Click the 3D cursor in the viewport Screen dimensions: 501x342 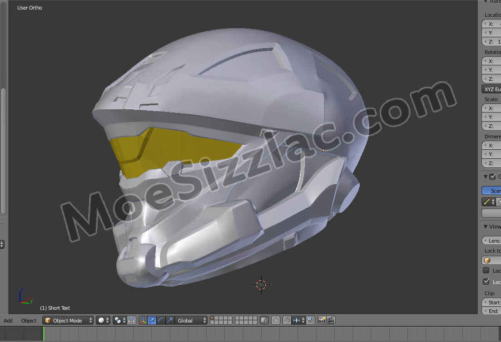(261, 284)
